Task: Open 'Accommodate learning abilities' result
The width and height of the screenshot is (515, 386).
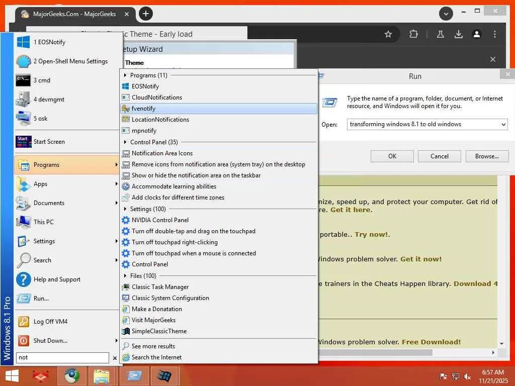Action: (x=219, y=186)
